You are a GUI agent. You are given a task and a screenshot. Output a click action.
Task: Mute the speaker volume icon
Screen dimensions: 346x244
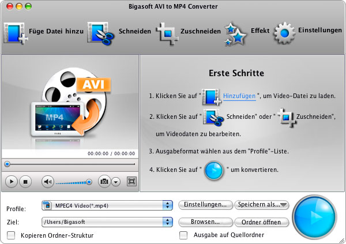tap(48, 182)
